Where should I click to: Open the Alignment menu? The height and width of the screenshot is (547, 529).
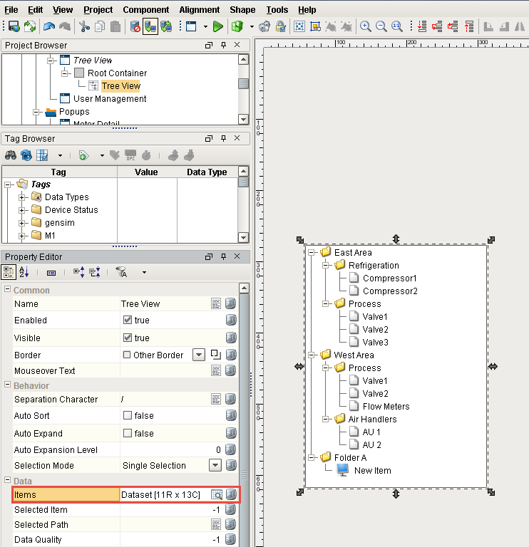click(x=200, y=10)
